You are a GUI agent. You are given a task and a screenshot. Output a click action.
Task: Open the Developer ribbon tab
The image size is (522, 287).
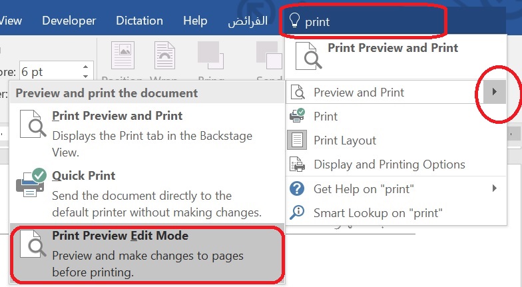coord(69,21)
